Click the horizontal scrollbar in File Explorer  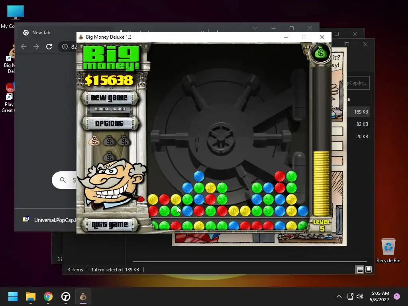coord(250,261)
